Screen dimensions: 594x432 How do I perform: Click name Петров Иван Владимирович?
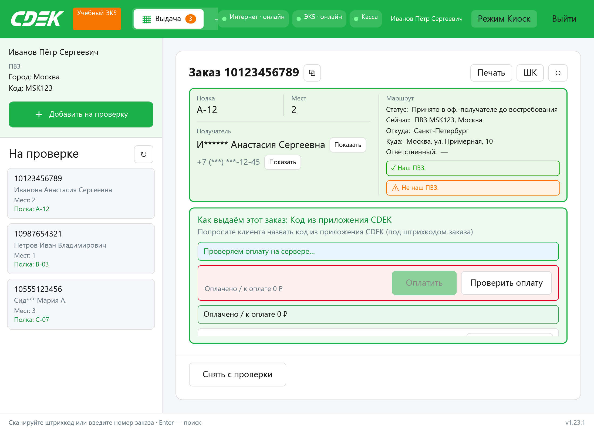click(x=60, y=245)
